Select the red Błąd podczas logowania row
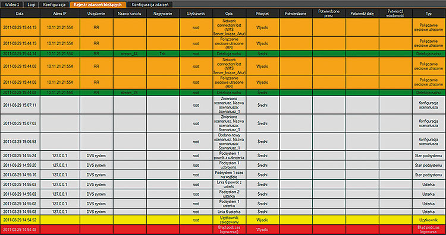Viewport: 446px width, 235px height. (223, 230)
